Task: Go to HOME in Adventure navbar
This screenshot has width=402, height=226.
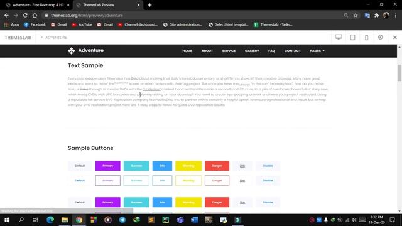Action: (x=187, y=51)
